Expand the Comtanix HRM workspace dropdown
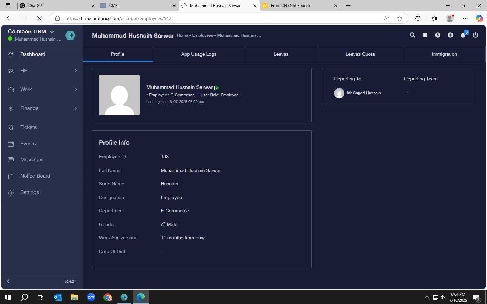Image resolution: width=487 pixels, height=304 pixels. [52, 32]
